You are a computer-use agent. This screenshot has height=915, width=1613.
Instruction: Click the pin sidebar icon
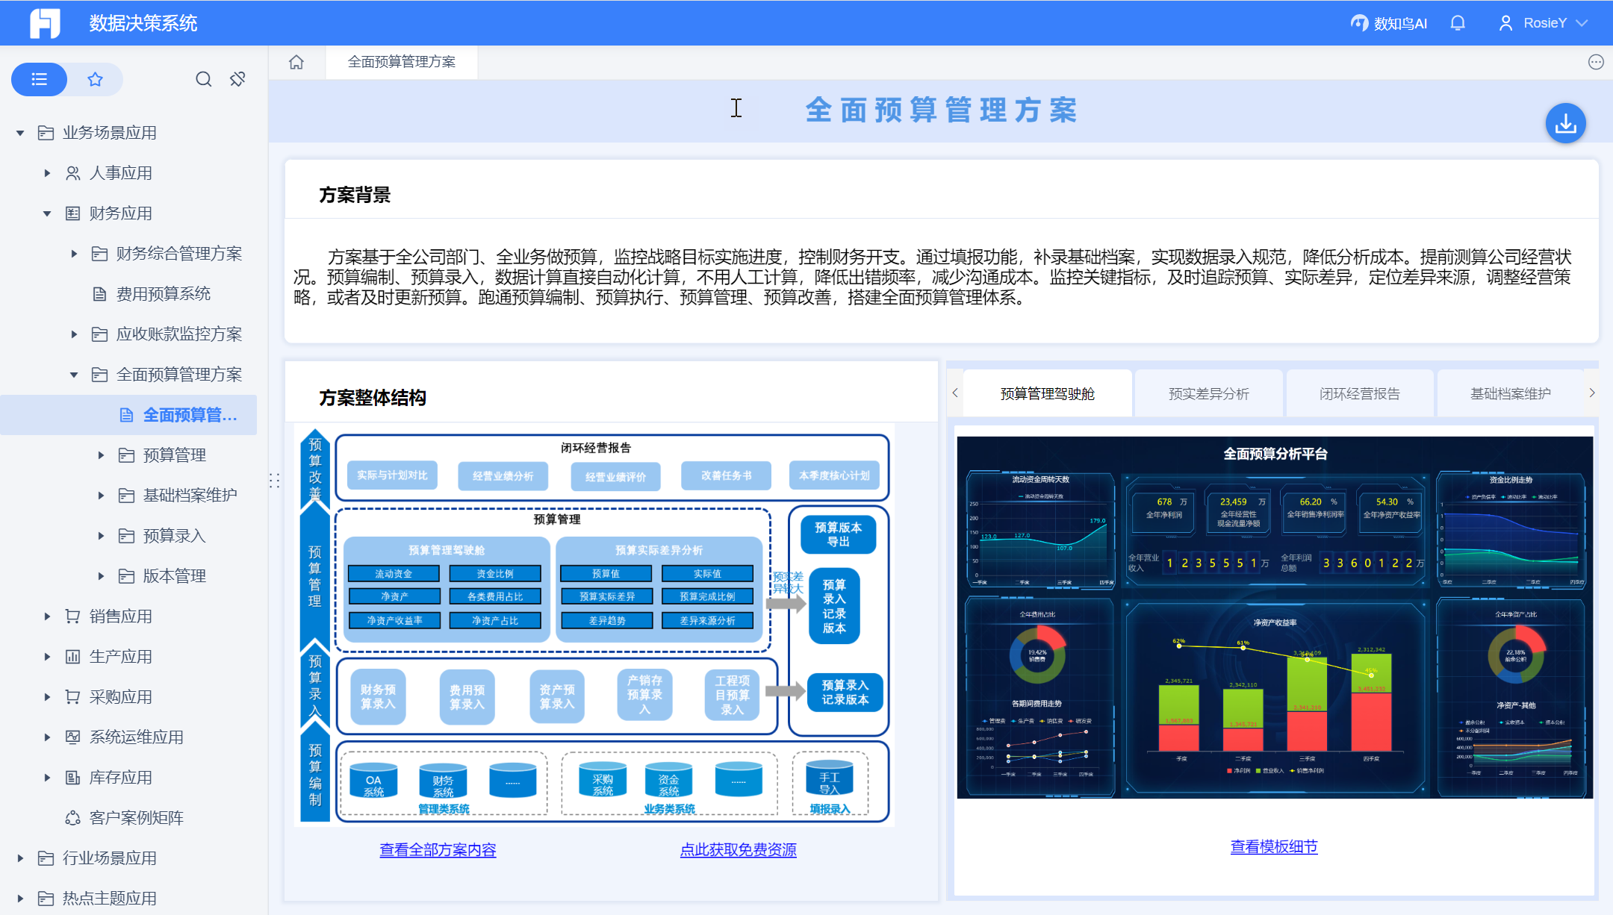click(237, 79)
